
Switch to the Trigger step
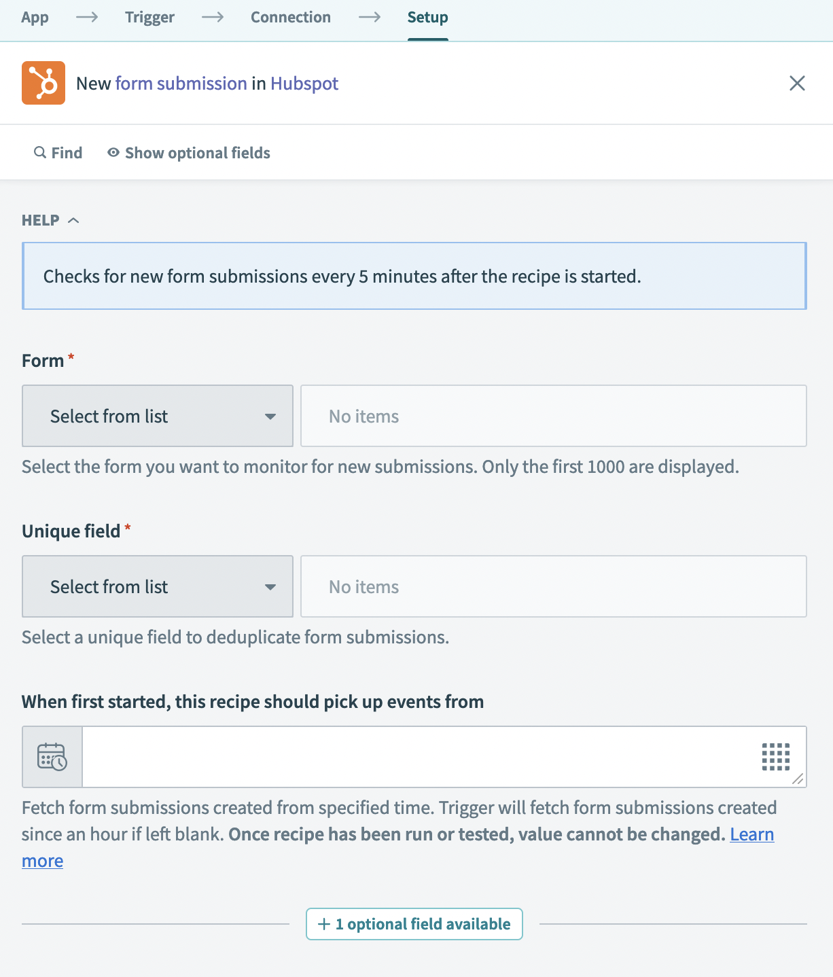pyautogui.click(x=149, y=17)
